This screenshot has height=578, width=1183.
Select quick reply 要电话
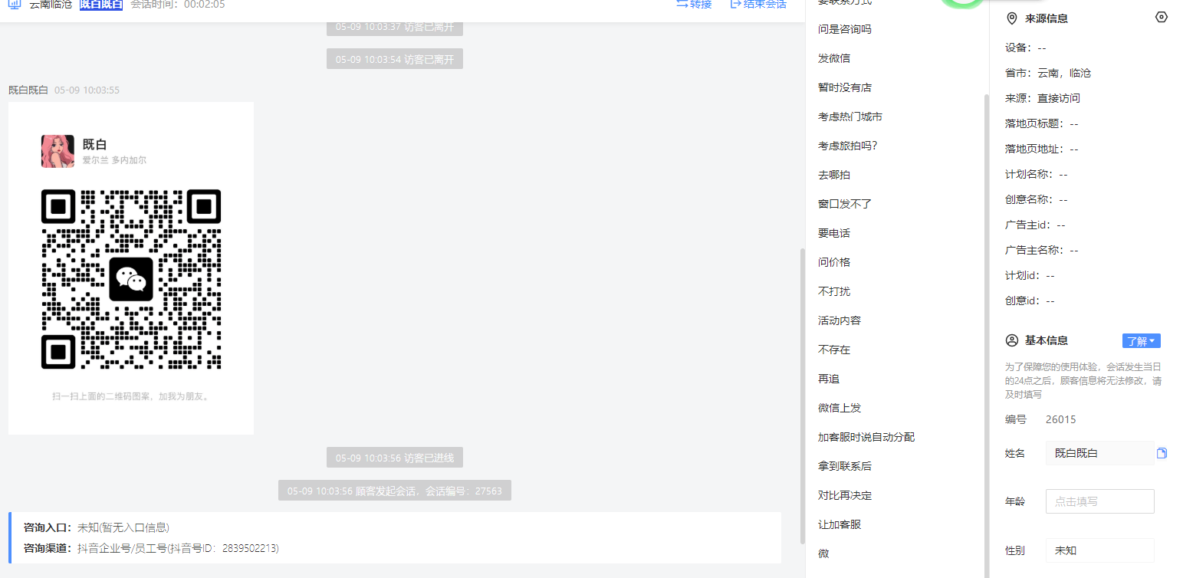point(834,233)
